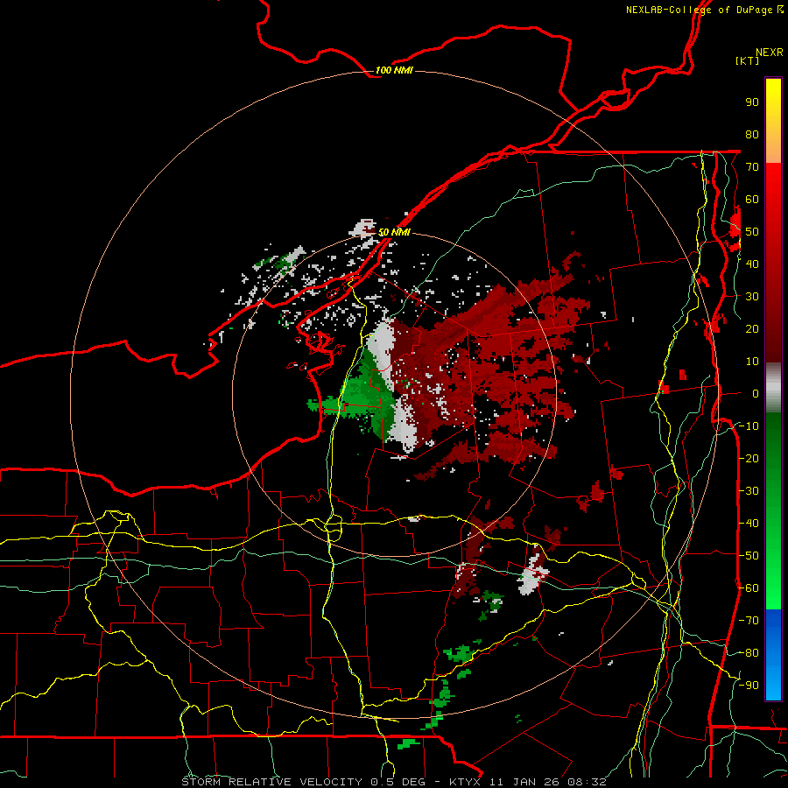
Task: Click the 10 value on the velocity scale
Action: (752, 362)
